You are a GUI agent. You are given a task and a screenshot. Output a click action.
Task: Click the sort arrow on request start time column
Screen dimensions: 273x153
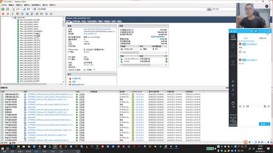tap(164, 92)
